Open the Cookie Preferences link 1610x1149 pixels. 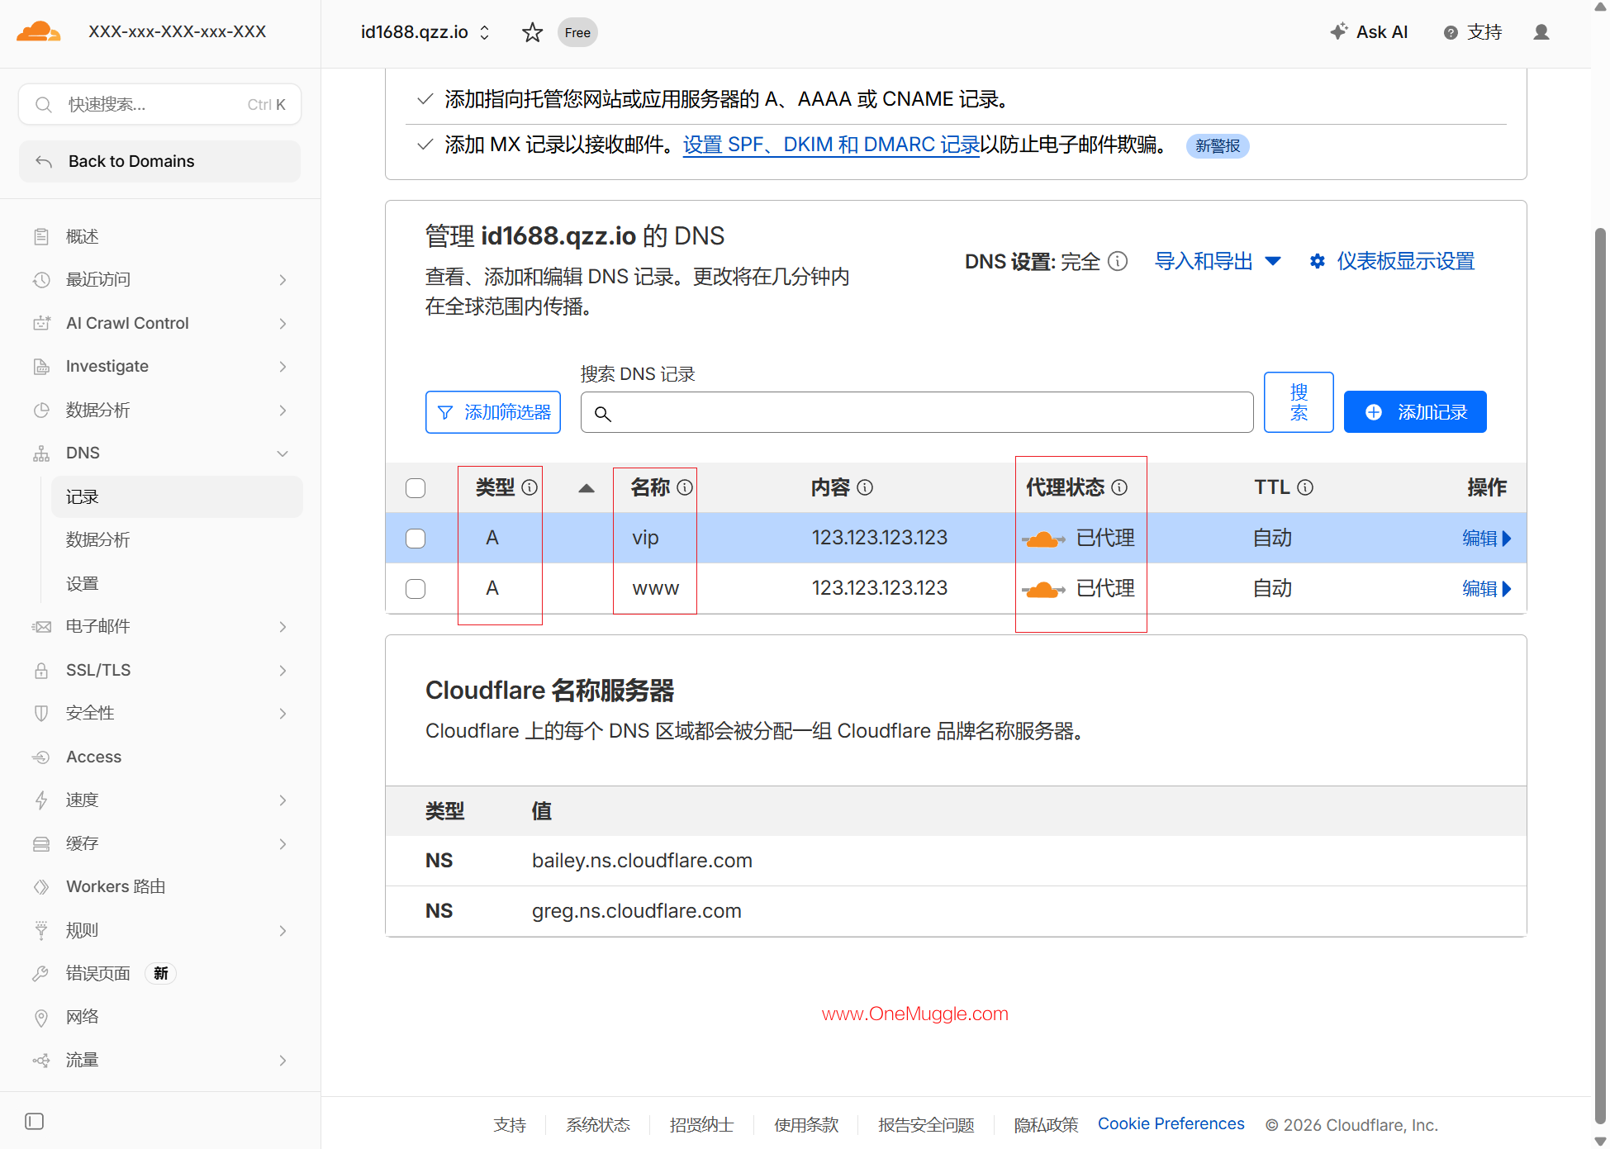(1171, 1124)
